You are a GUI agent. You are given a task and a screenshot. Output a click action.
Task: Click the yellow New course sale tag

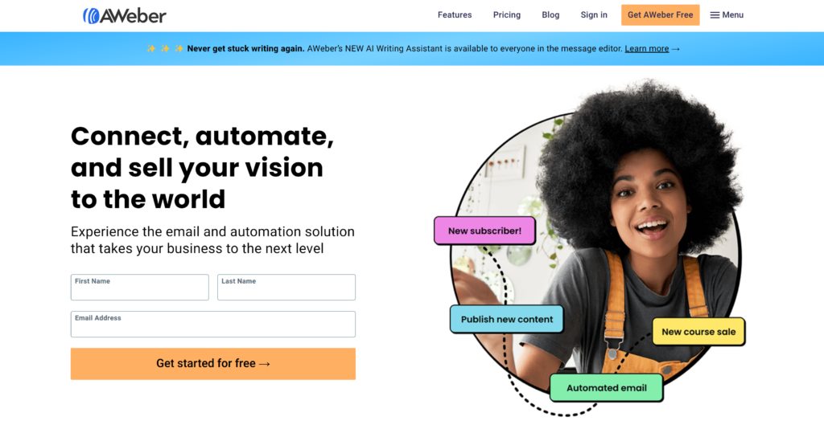(x=698, y=332)
